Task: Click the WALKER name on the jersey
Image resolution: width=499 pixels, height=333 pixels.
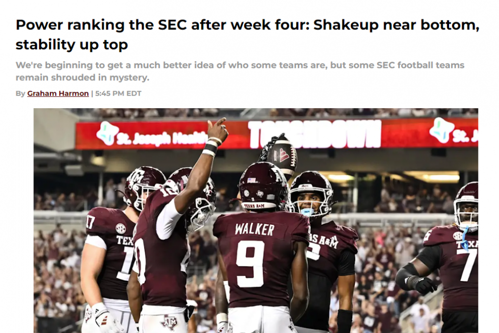Action: coord(254,230)
